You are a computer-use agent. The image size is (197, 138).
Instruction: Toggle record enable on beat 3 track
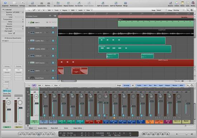[50, 22]
